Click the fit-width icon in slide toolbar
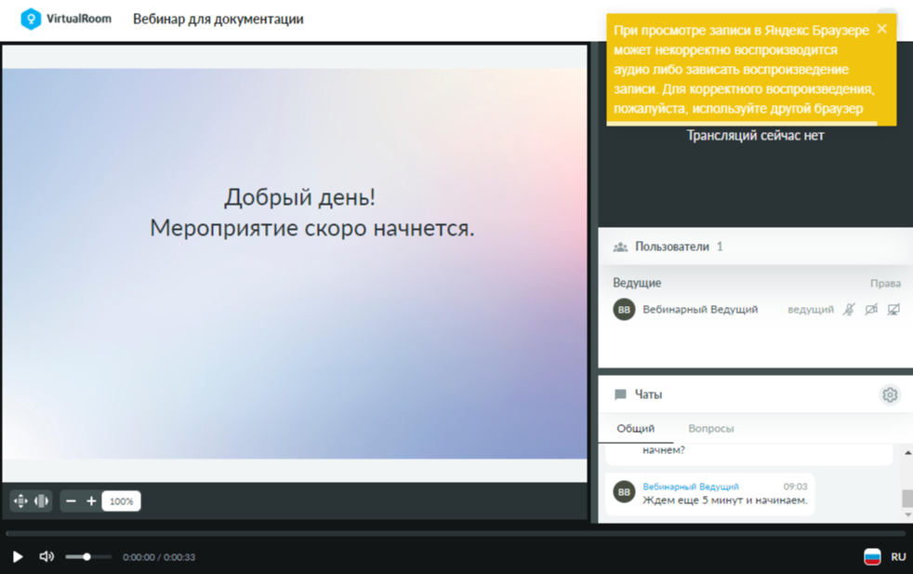 [41, 501]
